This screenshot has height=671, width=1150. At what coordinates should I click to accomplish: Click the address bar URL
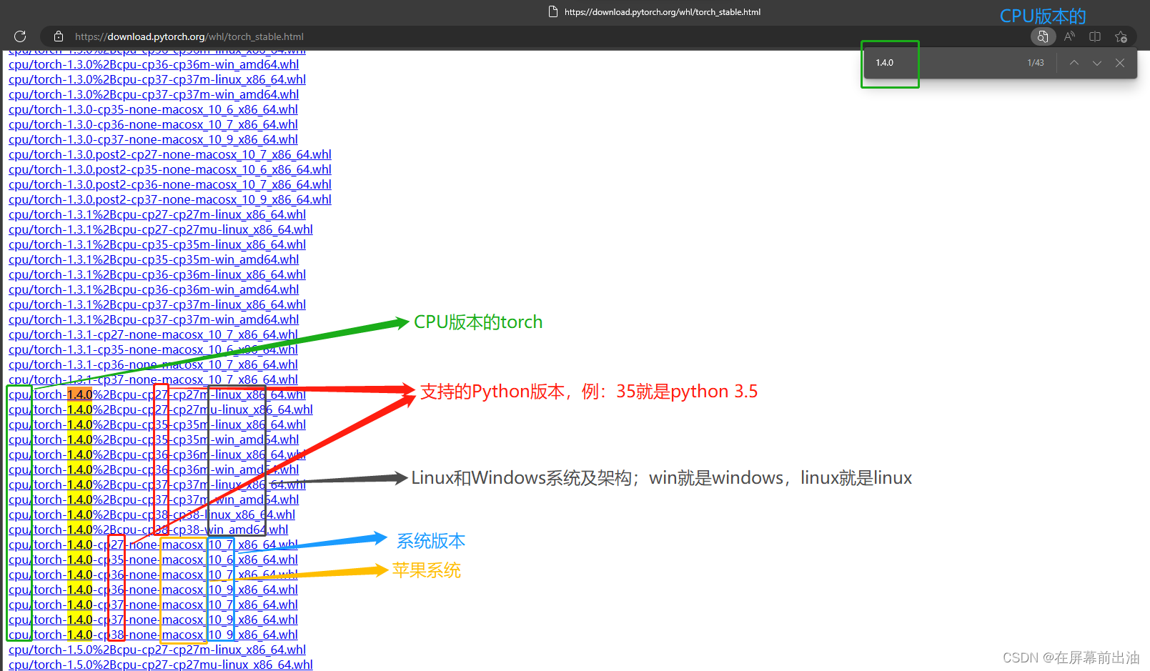click(189, 36)
